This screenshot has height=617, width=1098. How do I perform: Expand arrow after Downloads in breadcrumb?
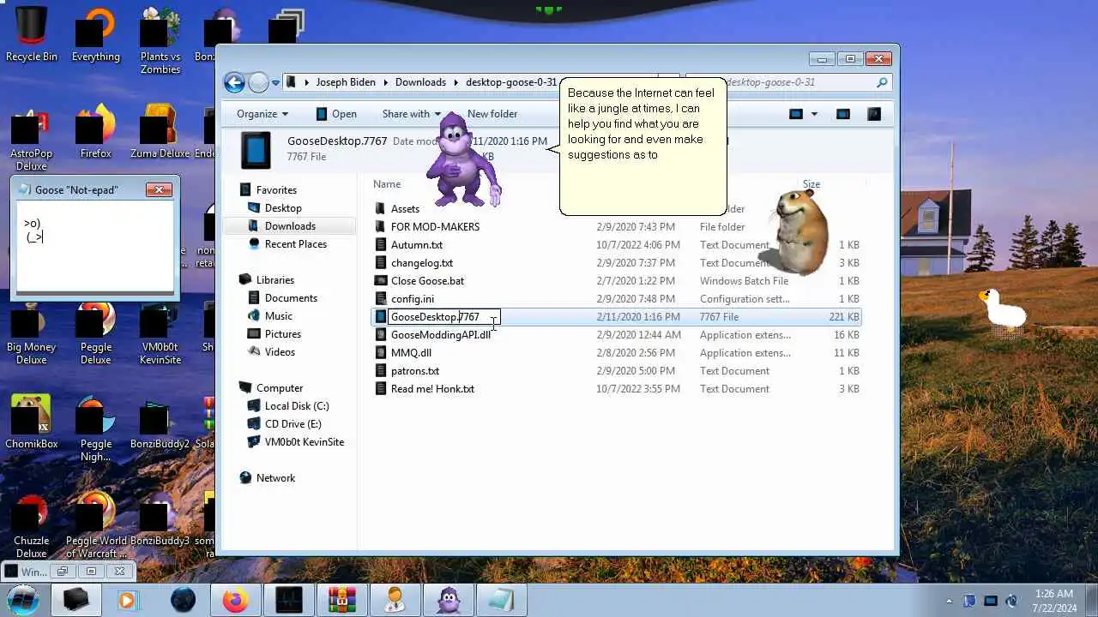point(455,82)
